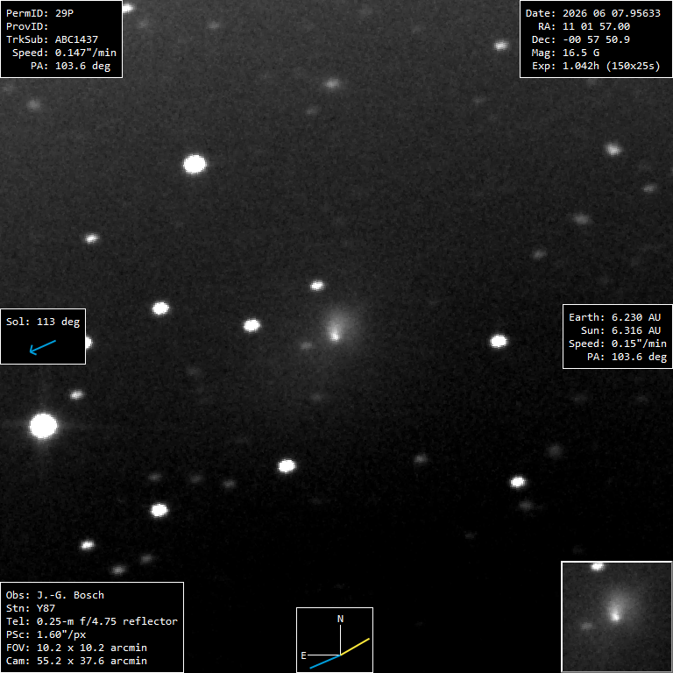Click the blue vector line in compass
The height and width of the screenshot is (673, 673).
coord(325,662)
